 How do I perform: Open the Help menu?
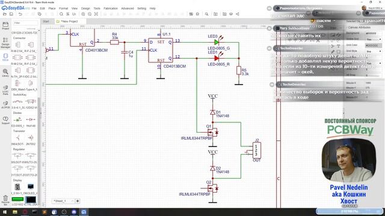pos(152,8)
